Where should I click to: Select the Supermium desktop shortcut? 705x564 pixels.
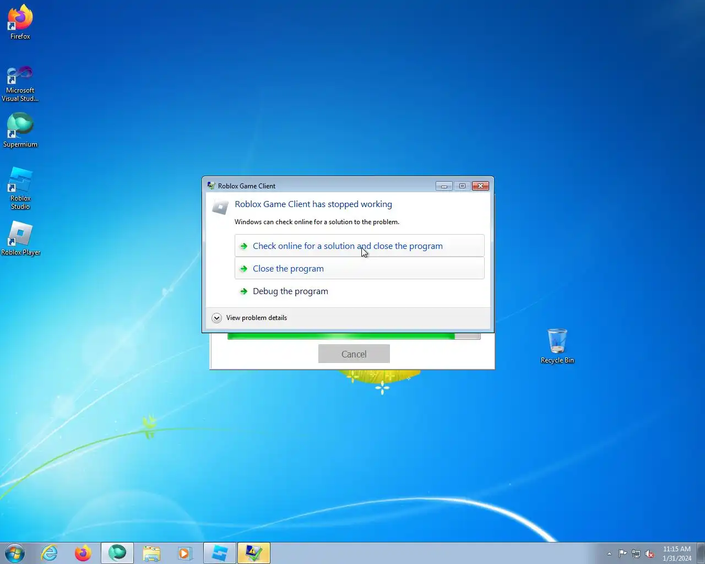20,131
